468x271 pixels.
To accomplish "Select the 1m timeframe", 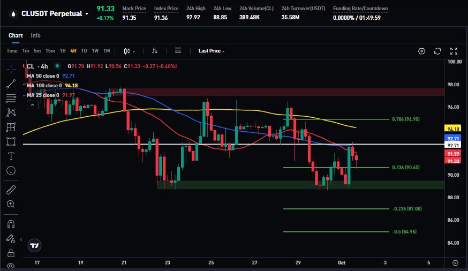I will (x=26, y=51).
